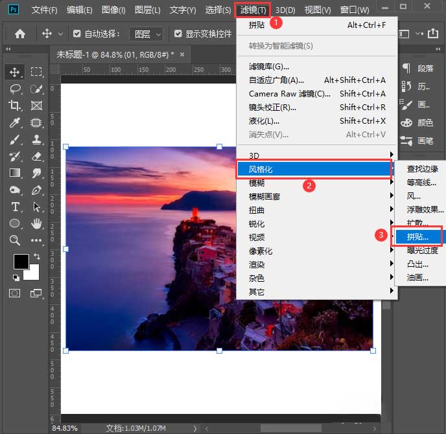Viewport: 446px width, 434px height.
Task: Select the Horizontal Type tool
Action: point(15,207)
